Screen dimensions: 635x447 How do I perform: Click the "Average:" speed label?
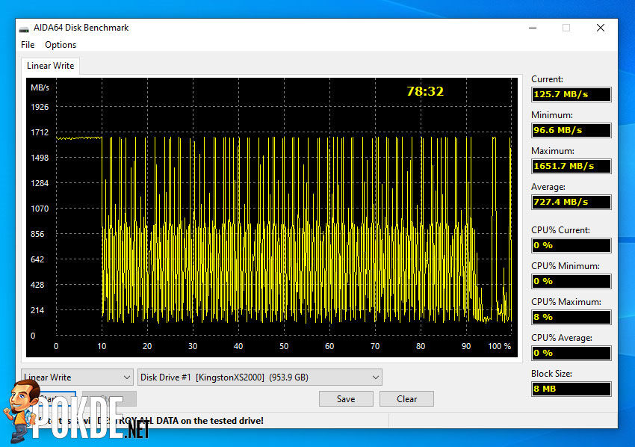[548, 187]
